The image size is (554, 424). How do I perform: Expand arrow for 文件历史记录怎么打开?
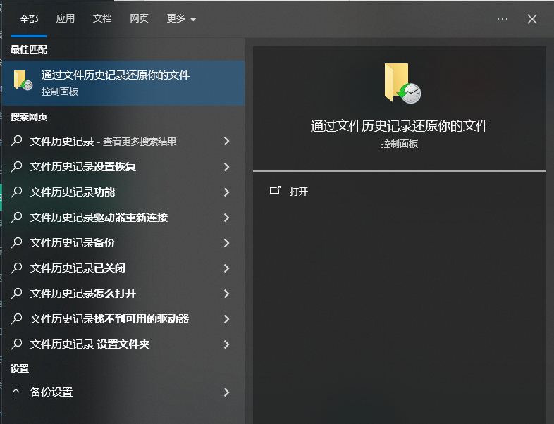point(226,294)
